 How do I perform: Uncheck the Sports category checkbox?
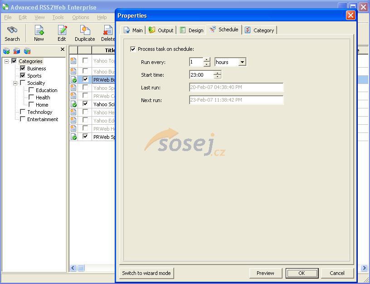23,76
